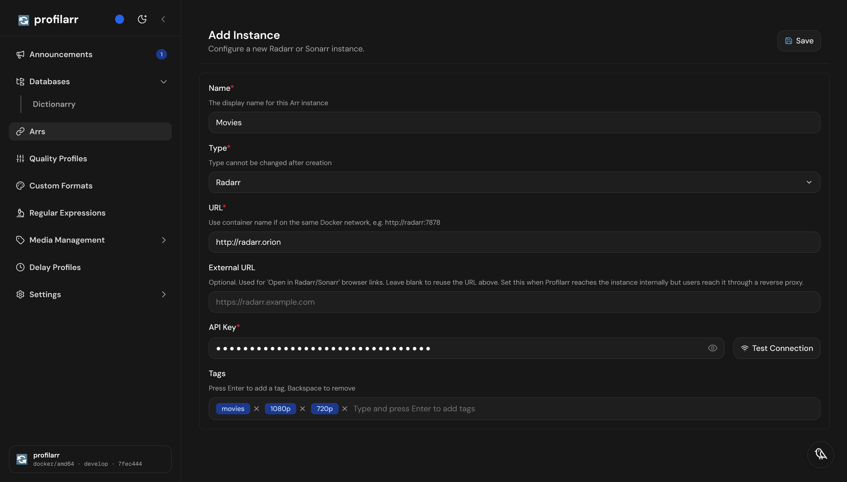The image size is (847, 482).
Task: Click the bird icon button at bottom right
Action: coord(821,454)
